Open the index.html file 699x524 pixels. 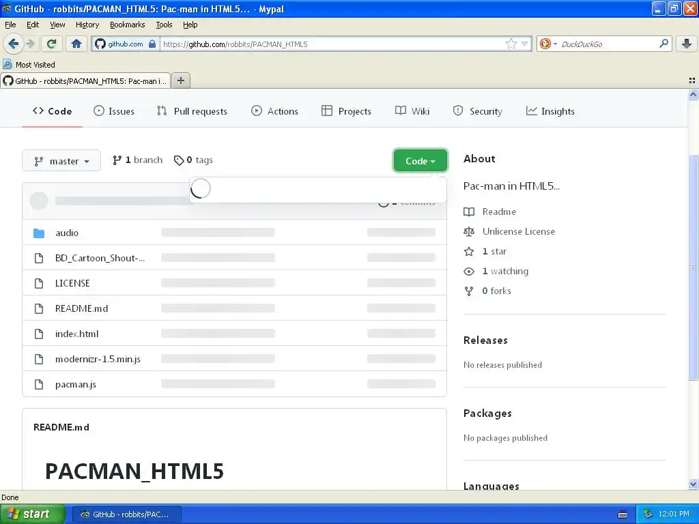[x=76, y=334]
